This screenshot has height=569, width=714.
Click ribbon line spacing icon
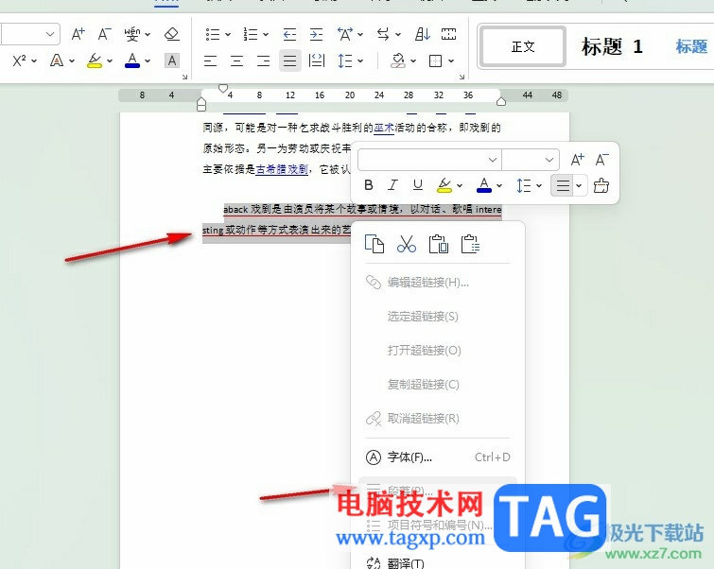(x=344, y=60)
